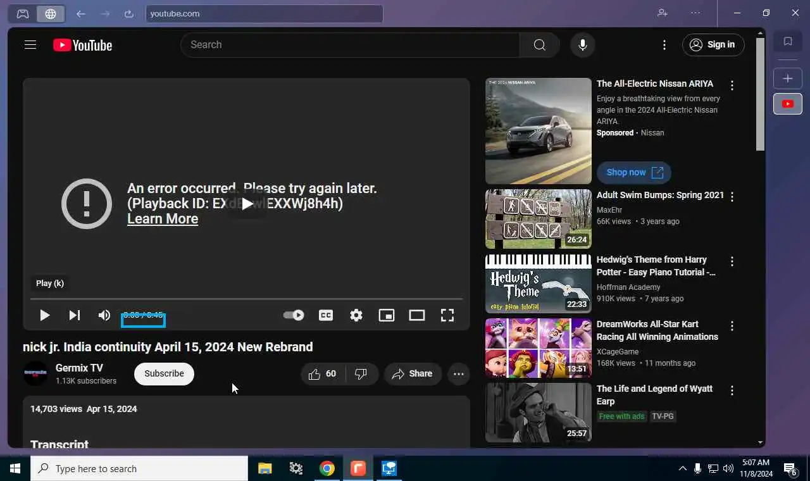
Task: Play the video with the player play button
Action: point(44,315)
